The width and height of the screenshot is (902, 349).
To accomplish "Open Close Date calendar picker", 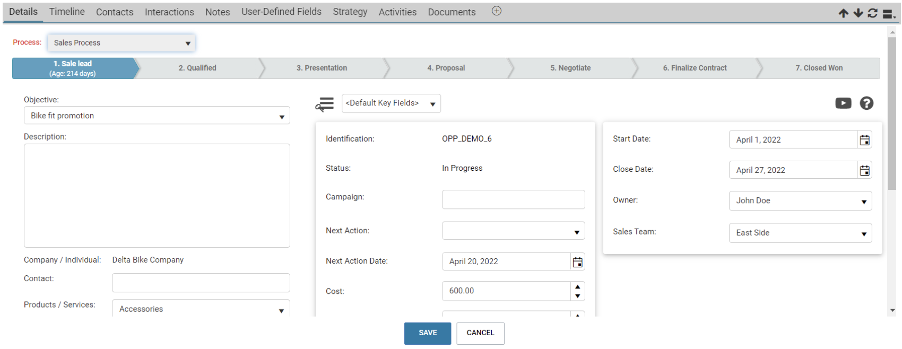I will tap(864, 170).
